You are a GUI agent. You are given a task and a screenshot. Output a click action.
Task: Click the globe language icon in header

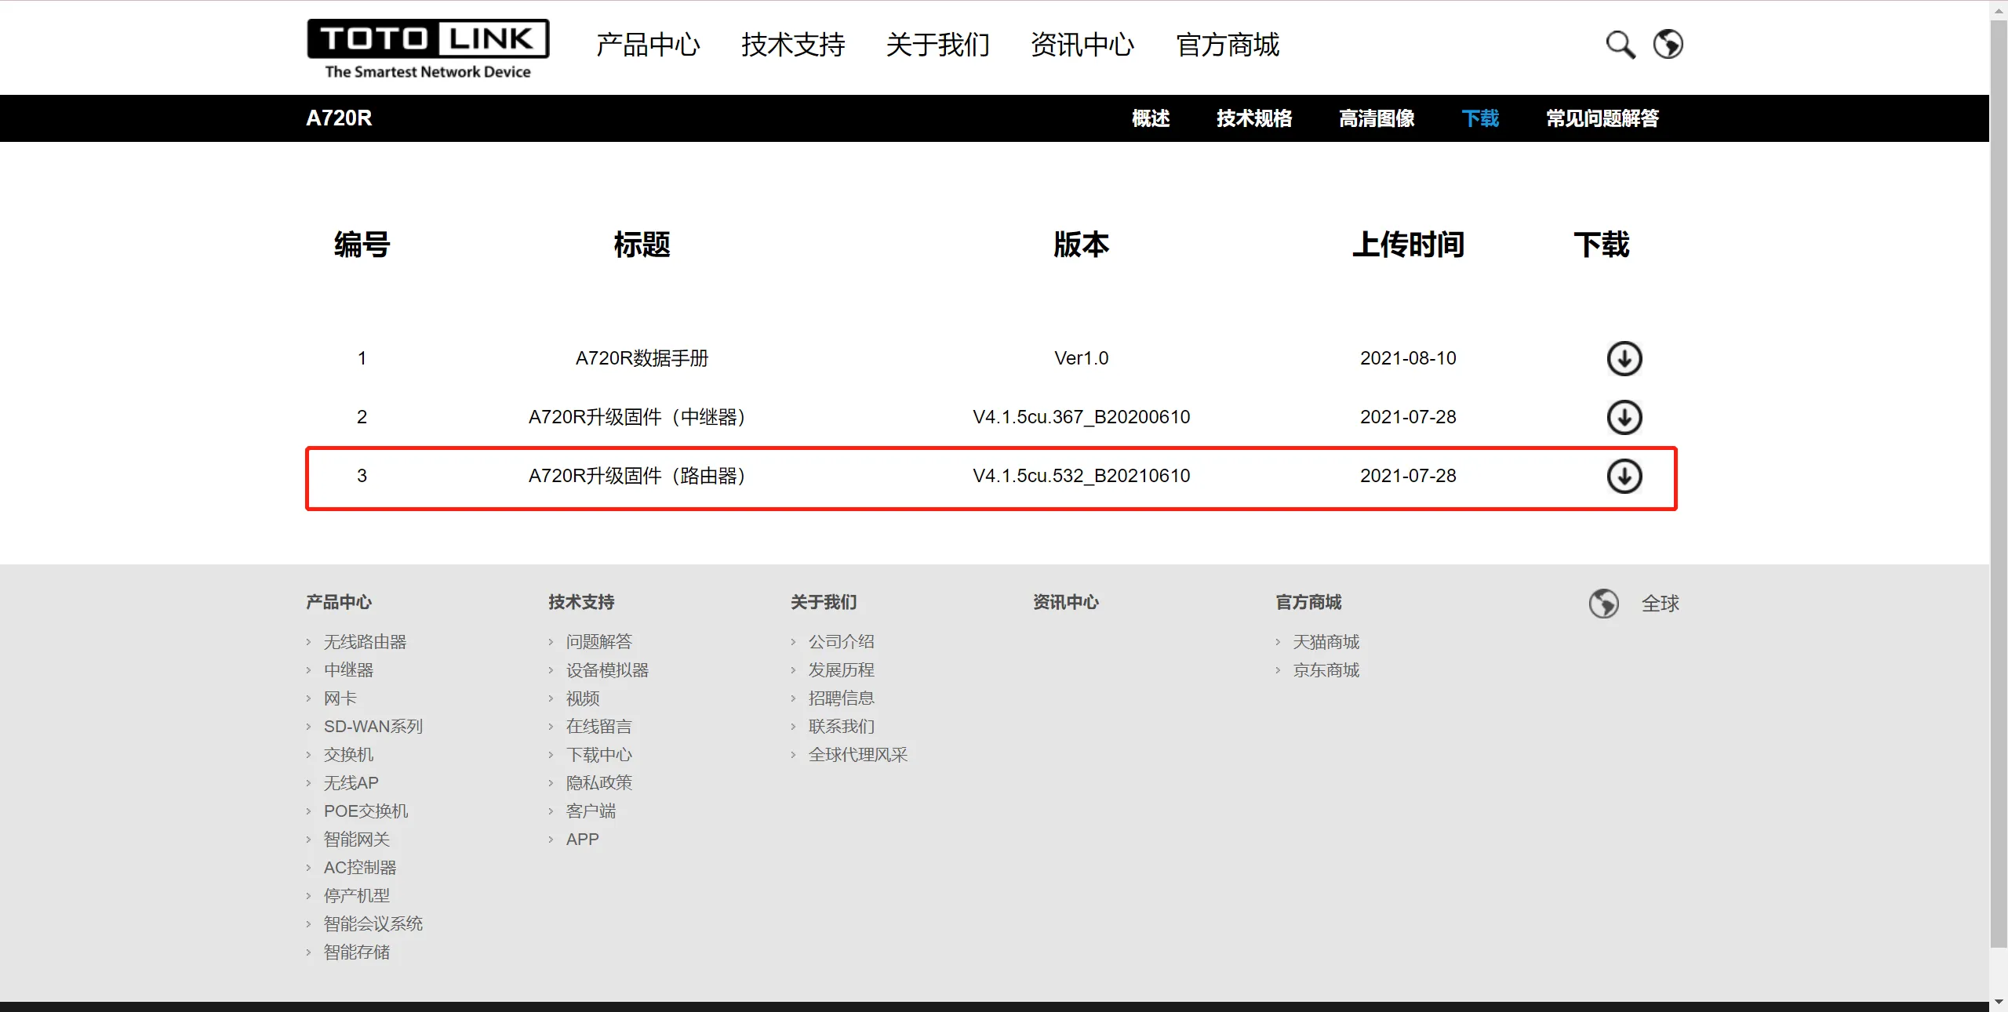pos(1668,44)
